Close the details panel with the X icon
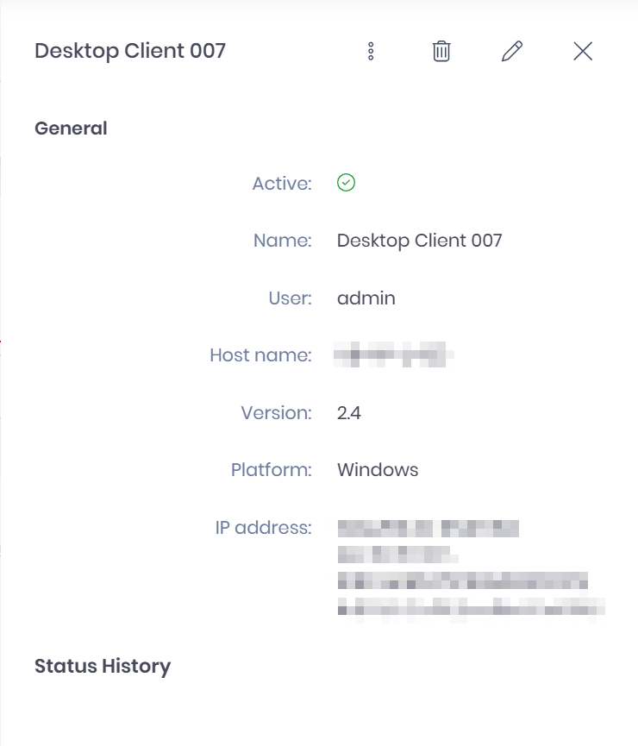This screenshot has width=638, height=746. (583, 52)
